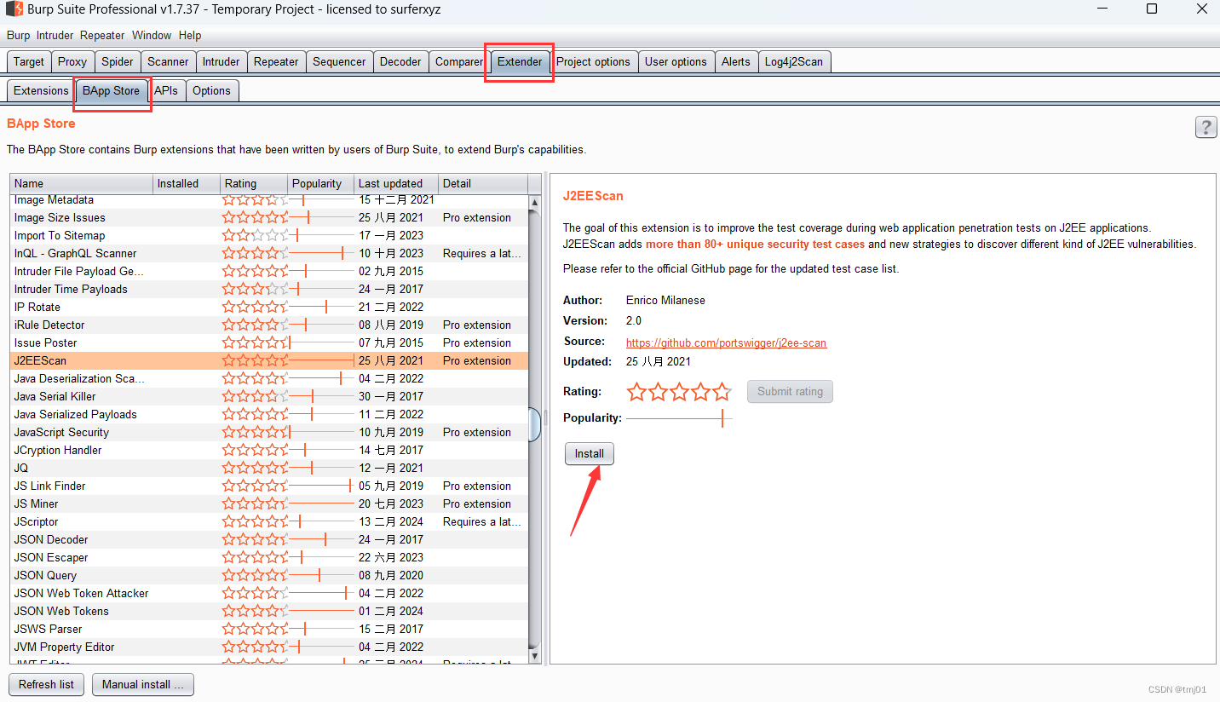This screenshot has width=1220, height=702.
Task: Switch to the Target tab
Action: point(29,61)
